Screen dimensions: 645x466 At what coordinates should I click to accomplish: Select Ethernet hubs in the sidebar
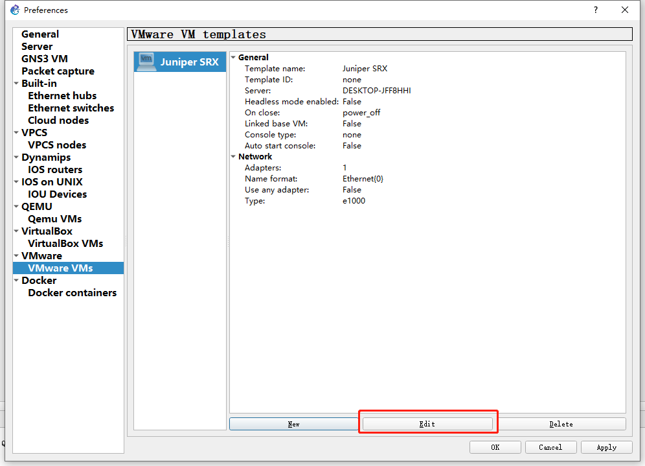pos(62,95)
